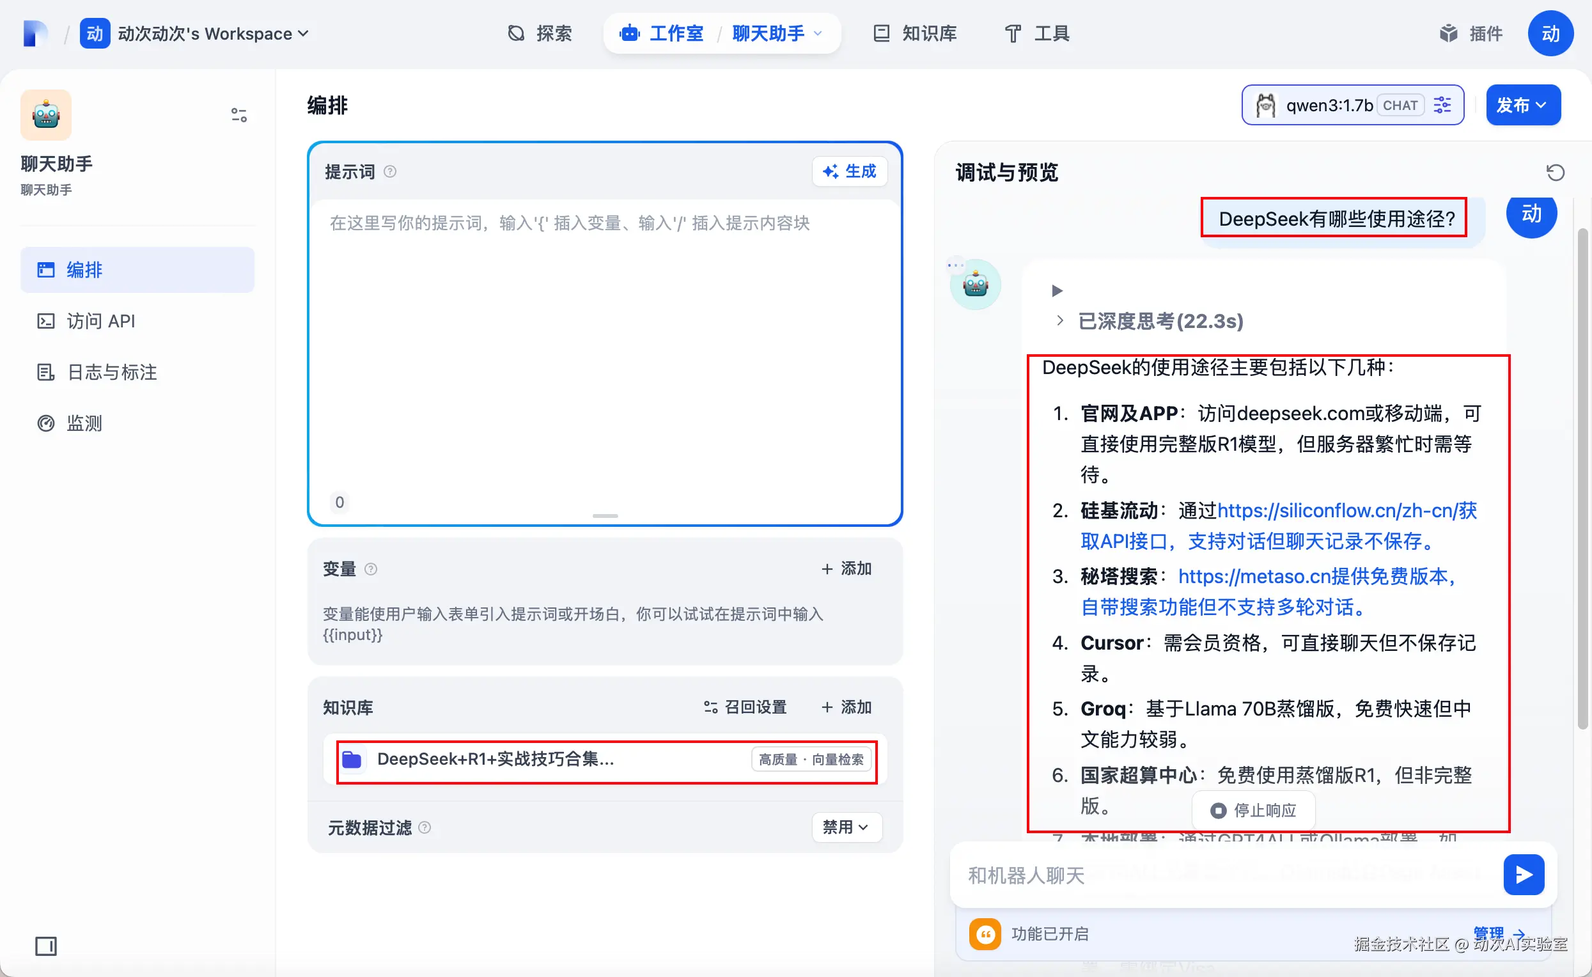1592x977 pixels.
Task: Open the 元数据过滤 禁用 dropdown
Action: (x=846, y=827)
